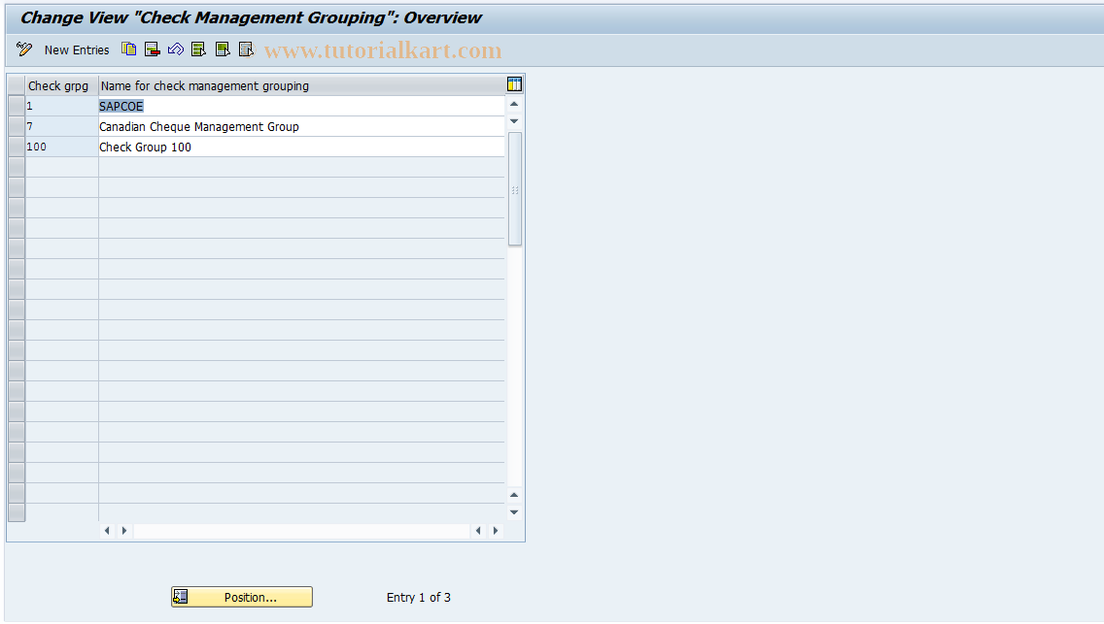The image size is (1104, 624).
Task: Click the vertical scrollbar thumb
Action: (x=515, y=189)
